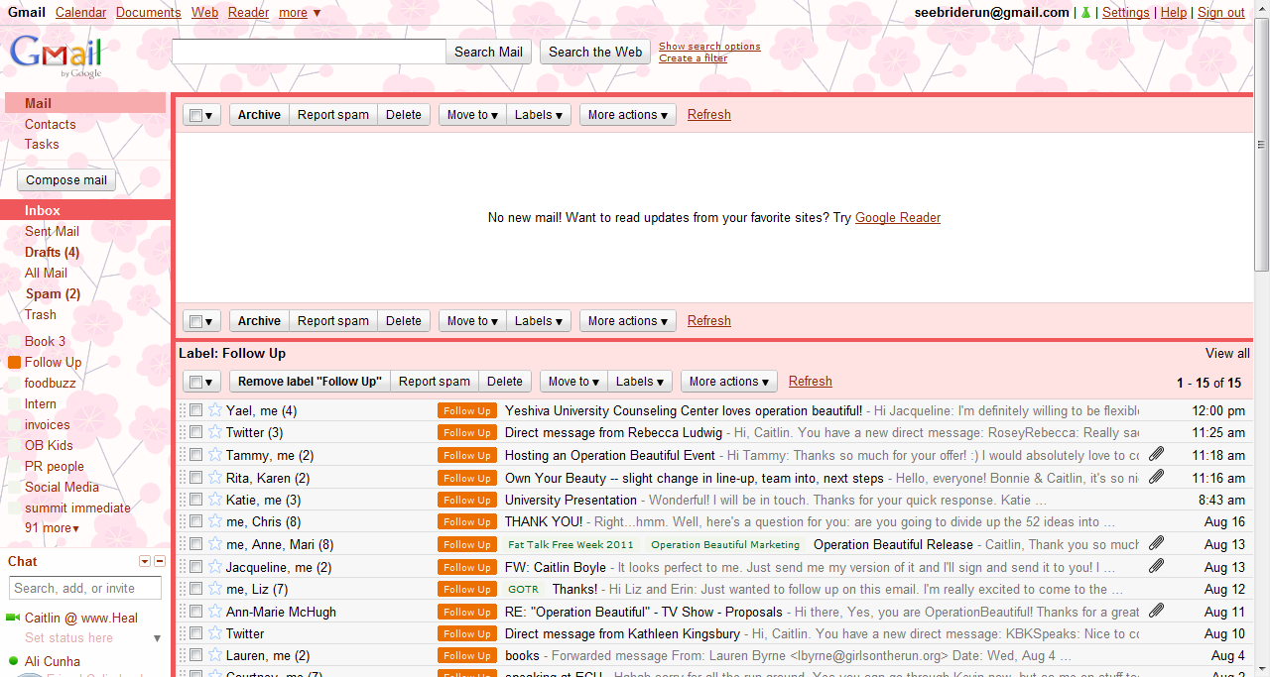Star the Lauren, me books email
The width and height of the screenshot is (1270, 677).
coord(215,655)
